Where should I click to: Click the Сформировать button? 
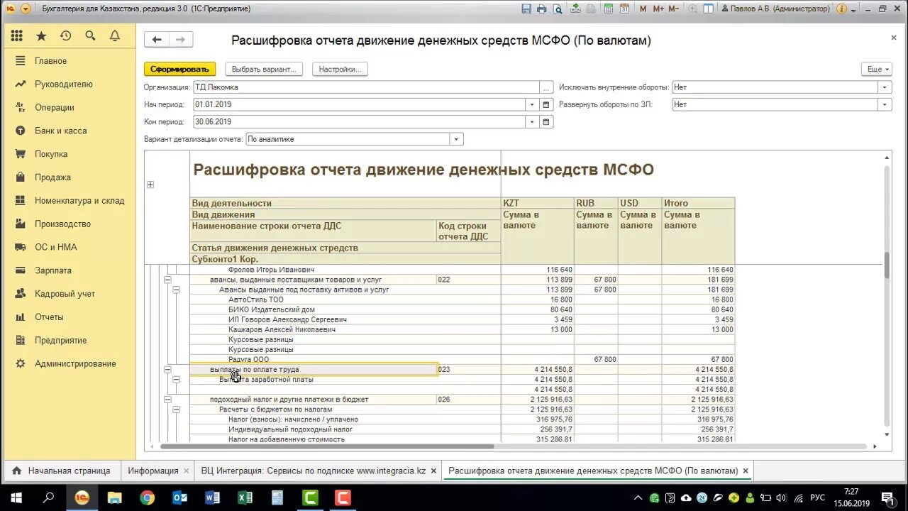pos(179,69)
